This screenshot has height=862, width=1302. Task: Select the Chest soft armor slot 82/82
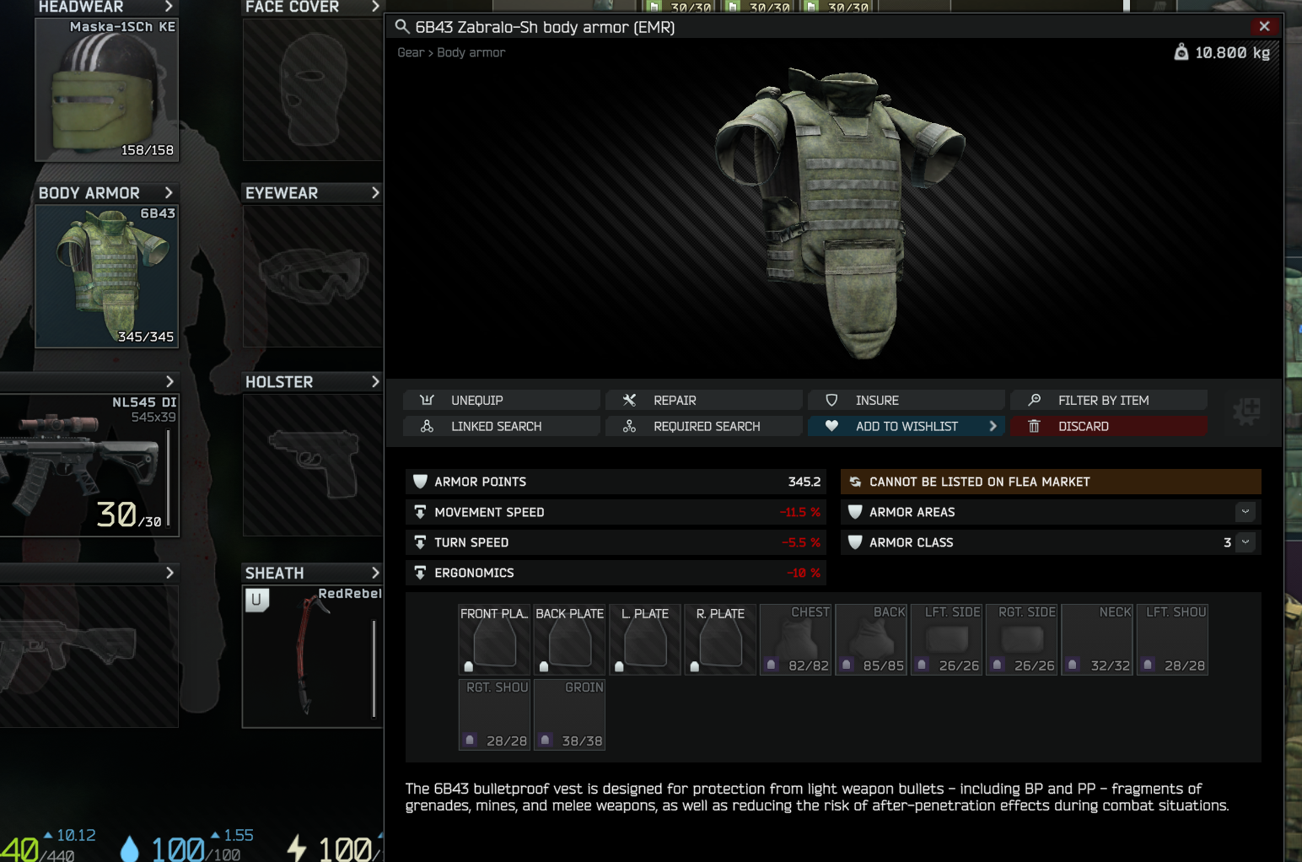(796, 639)
